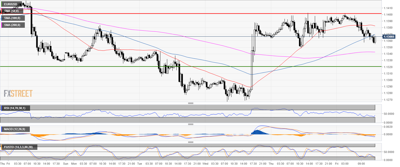Click the green color bar beside EUR/USD
This screenshot has height=167, width=400.
(2, 4)
